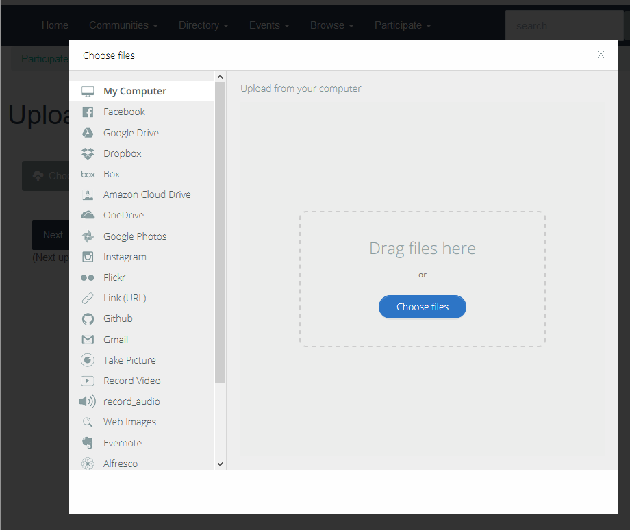
Task: Select the OneDrive cloud icon
Action: [x=88, y=215]
